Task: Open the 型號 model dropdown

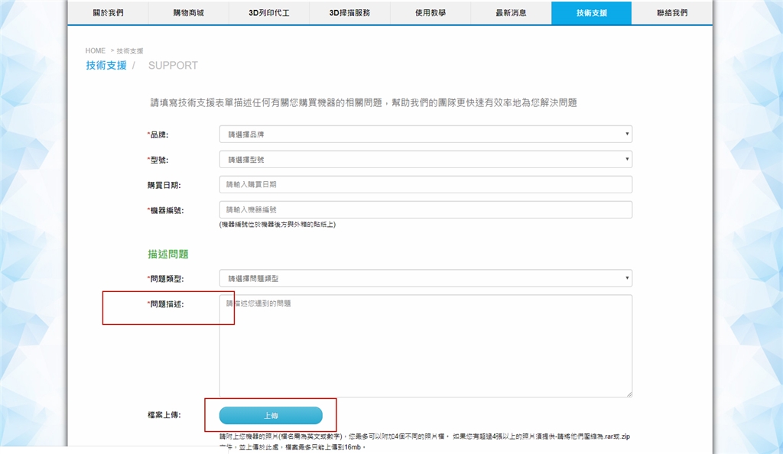Action: pos(425,160)
